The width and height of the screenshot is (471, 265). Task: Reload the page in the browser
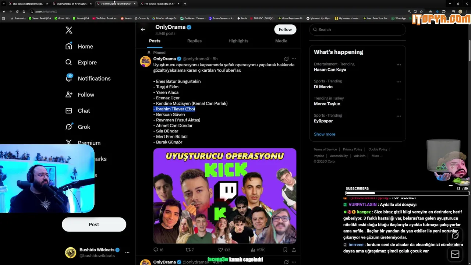pyautogui.click(x=17, y=11)
